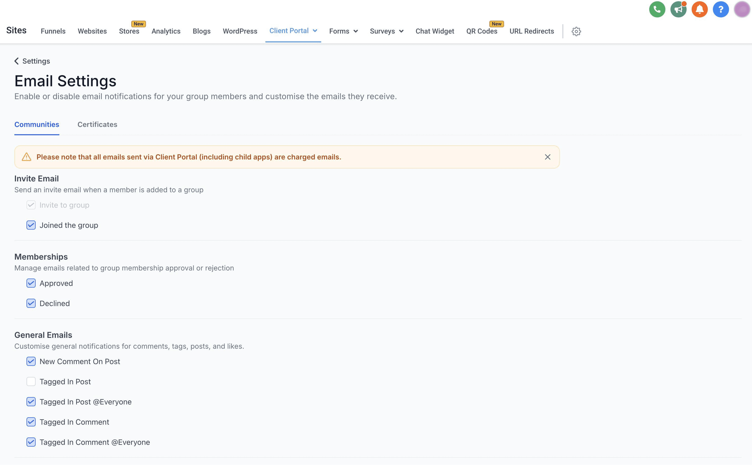This screenshot has width=752, height=465.
Task: Go to Analytics section
Action: 166,31
